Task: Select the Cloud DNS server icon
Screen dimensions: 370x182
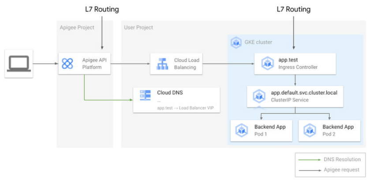Action: tap(146, 96)
